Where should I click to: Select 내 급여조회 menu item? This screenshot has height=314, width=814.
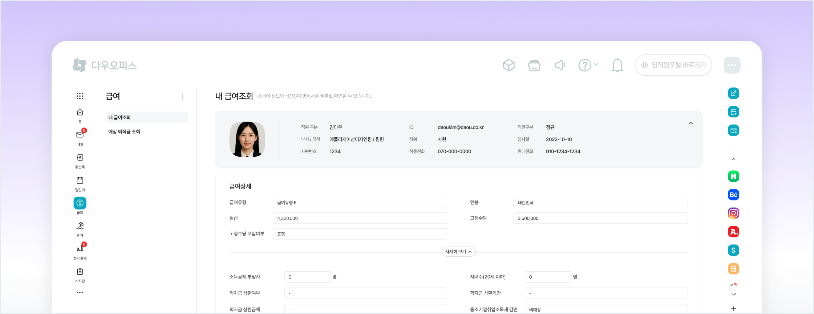coord(147,117)
